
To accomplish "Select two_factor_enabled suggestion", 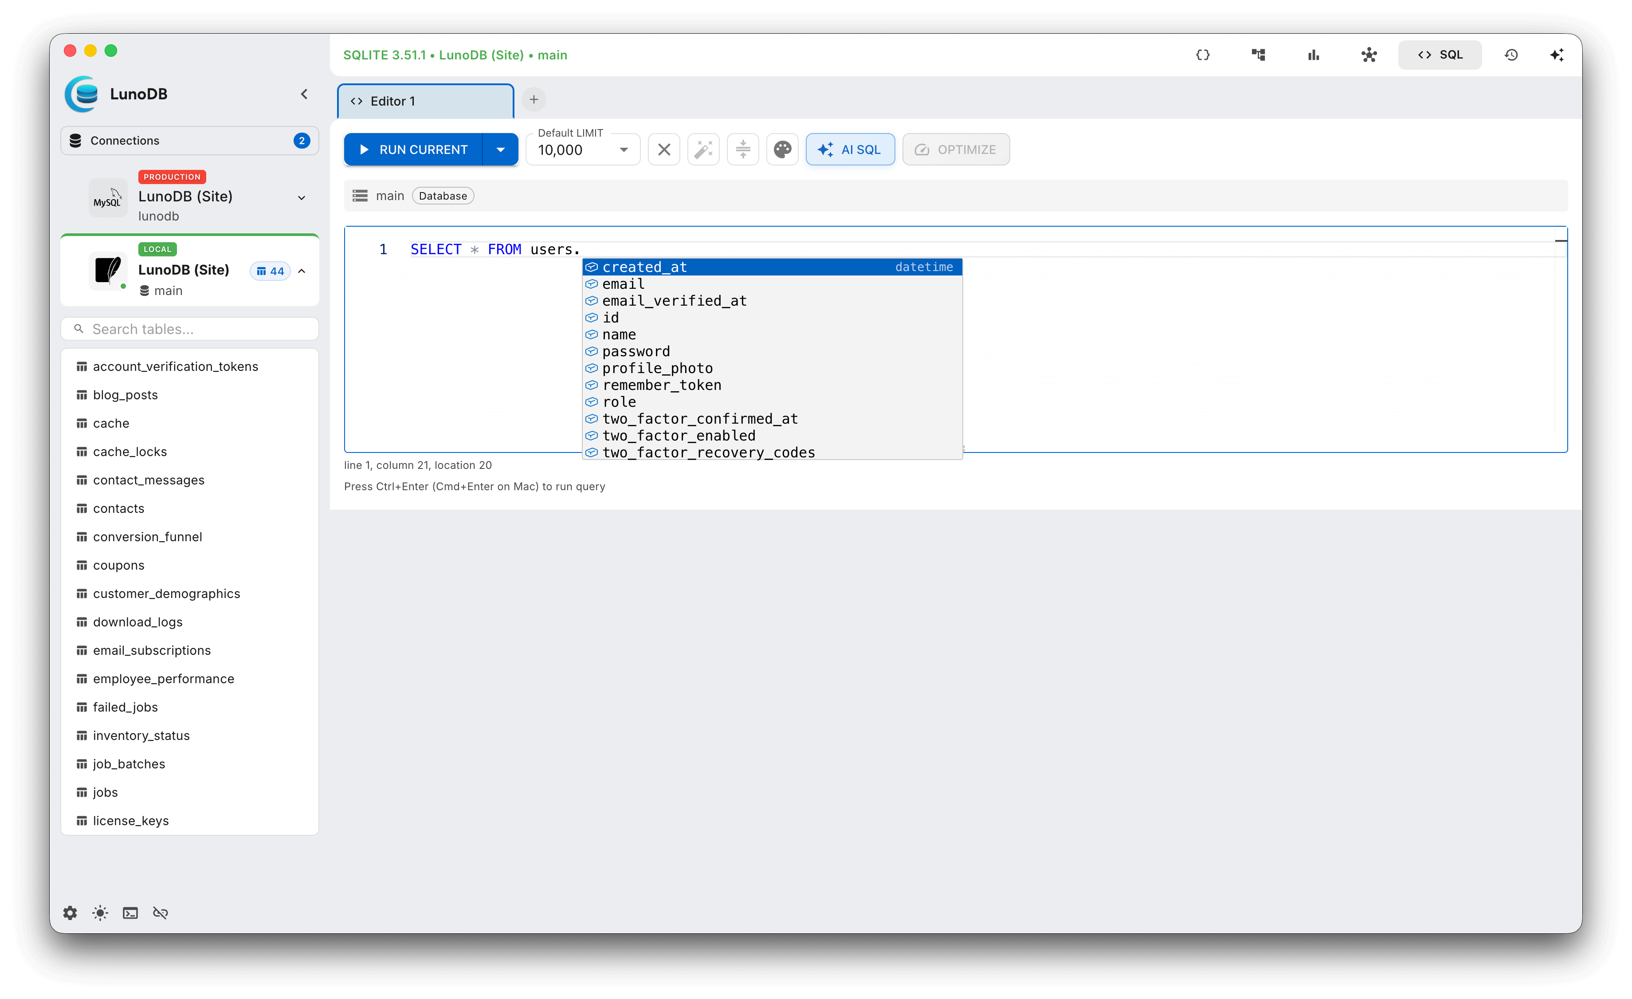I will point(772,436).
